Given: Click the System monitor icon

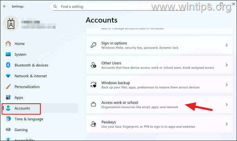Looking at the screenshot, I should (8, 54).
